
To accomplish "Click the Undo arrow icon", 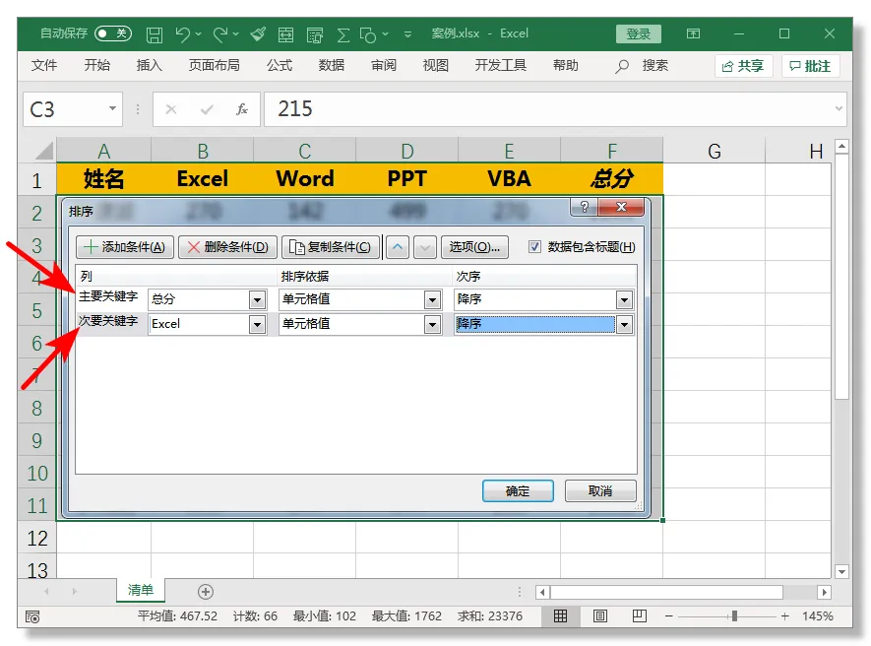I will 183,33.
